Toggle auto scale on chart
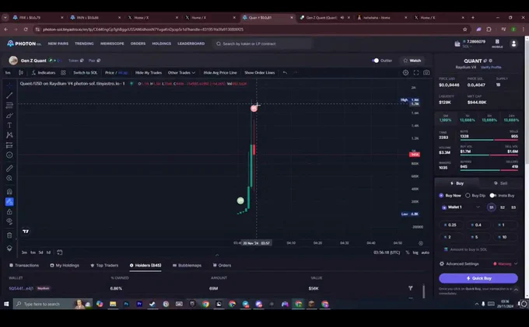The height and width of the screenshot is (327, 529). 426,252
